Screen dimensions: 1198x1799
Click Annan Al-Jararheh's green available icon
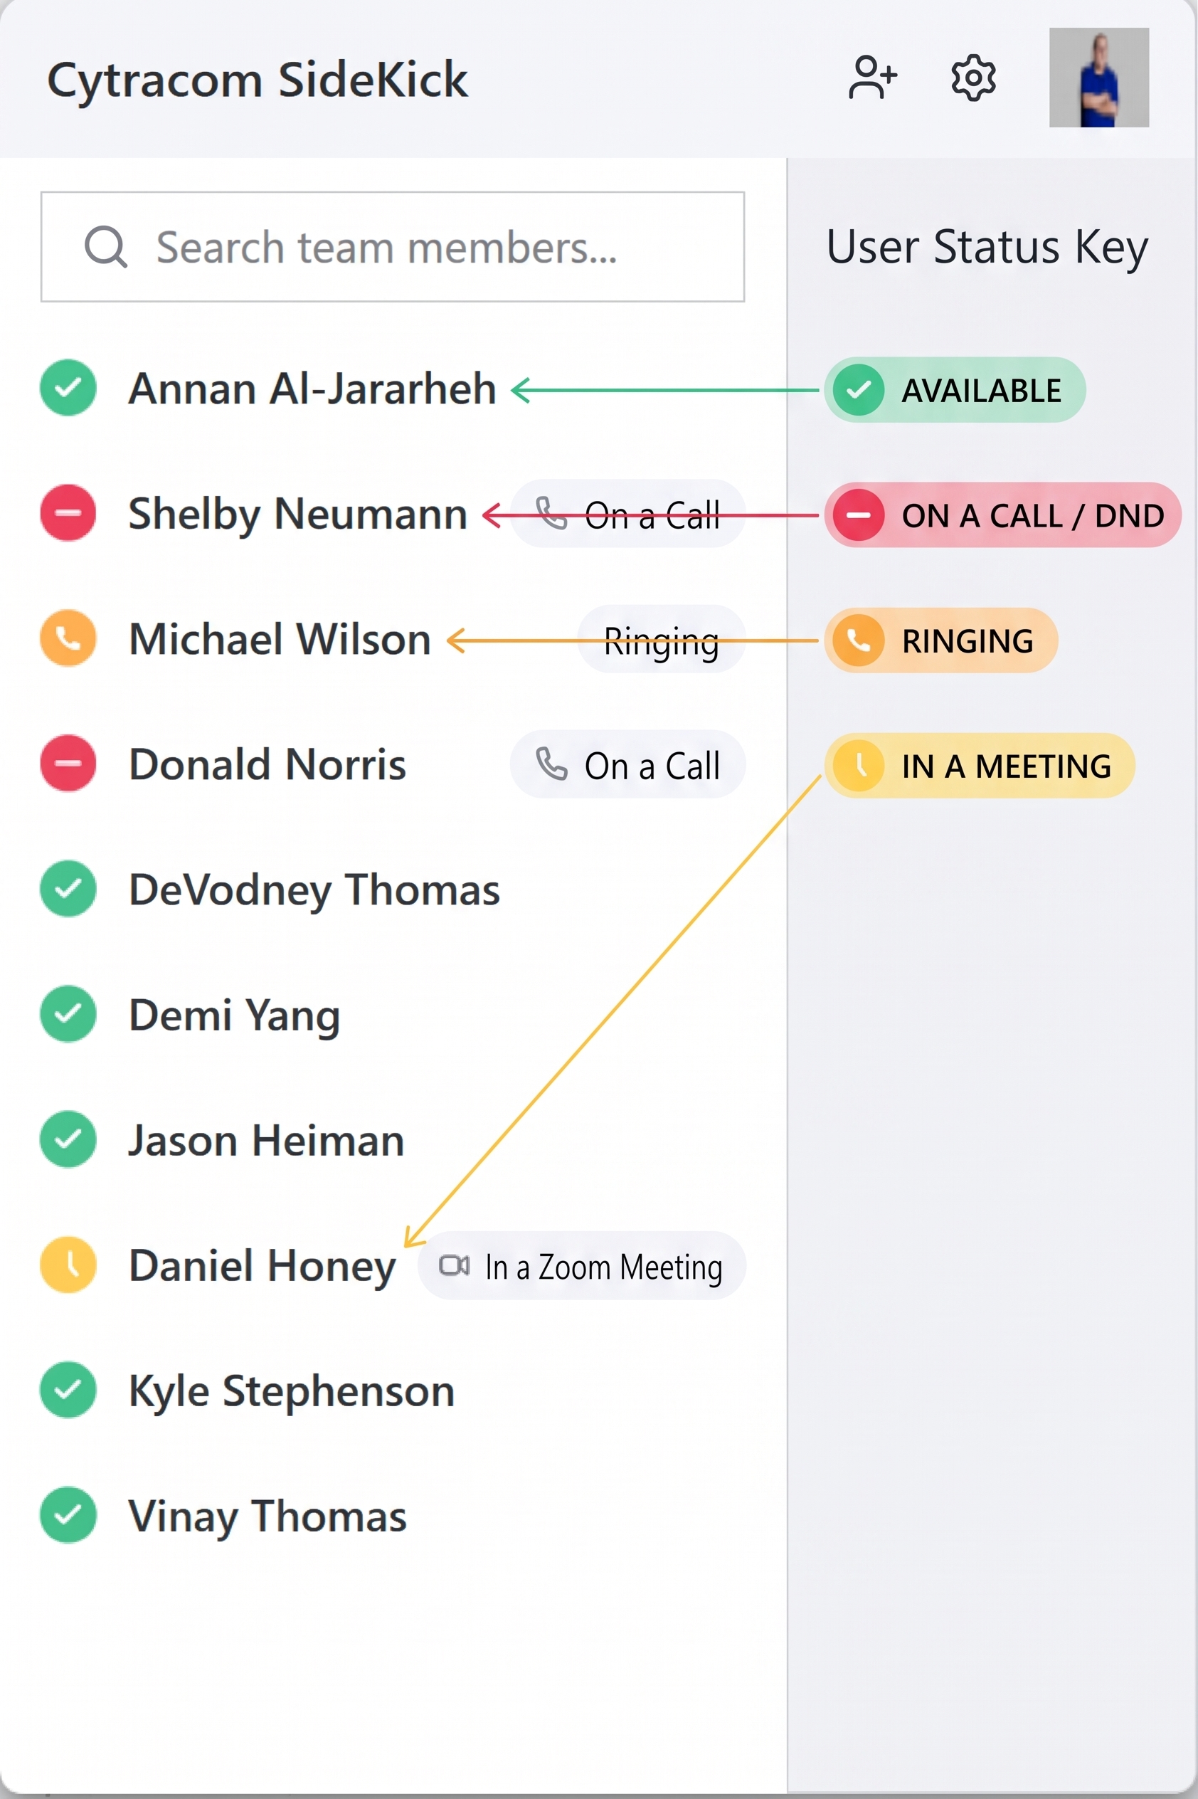[68, 387]
